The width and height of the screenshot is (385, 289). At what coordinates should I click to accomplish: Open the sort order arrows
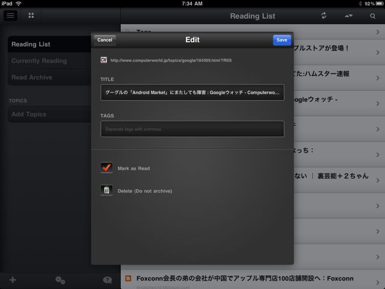349,16
